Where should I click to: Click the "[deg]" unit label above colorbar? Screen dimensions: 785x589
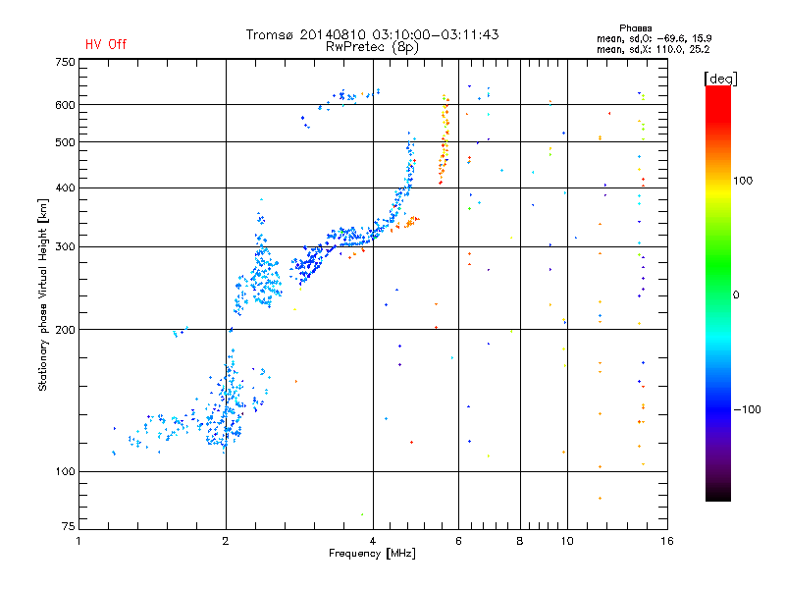(x=720, y=79)
